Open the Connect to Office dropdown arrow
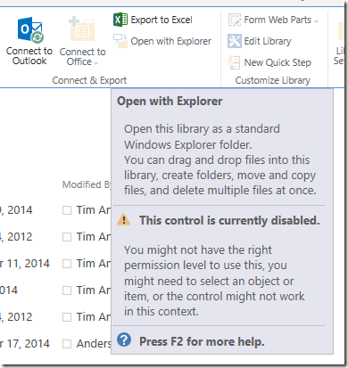This screenshot has height=368, width=348. (95, 63)
